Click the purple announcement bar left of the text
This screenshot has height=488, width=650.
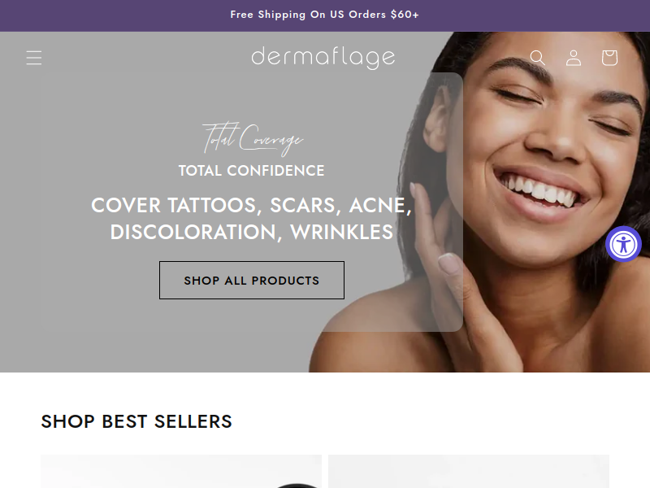pos(114,15)
